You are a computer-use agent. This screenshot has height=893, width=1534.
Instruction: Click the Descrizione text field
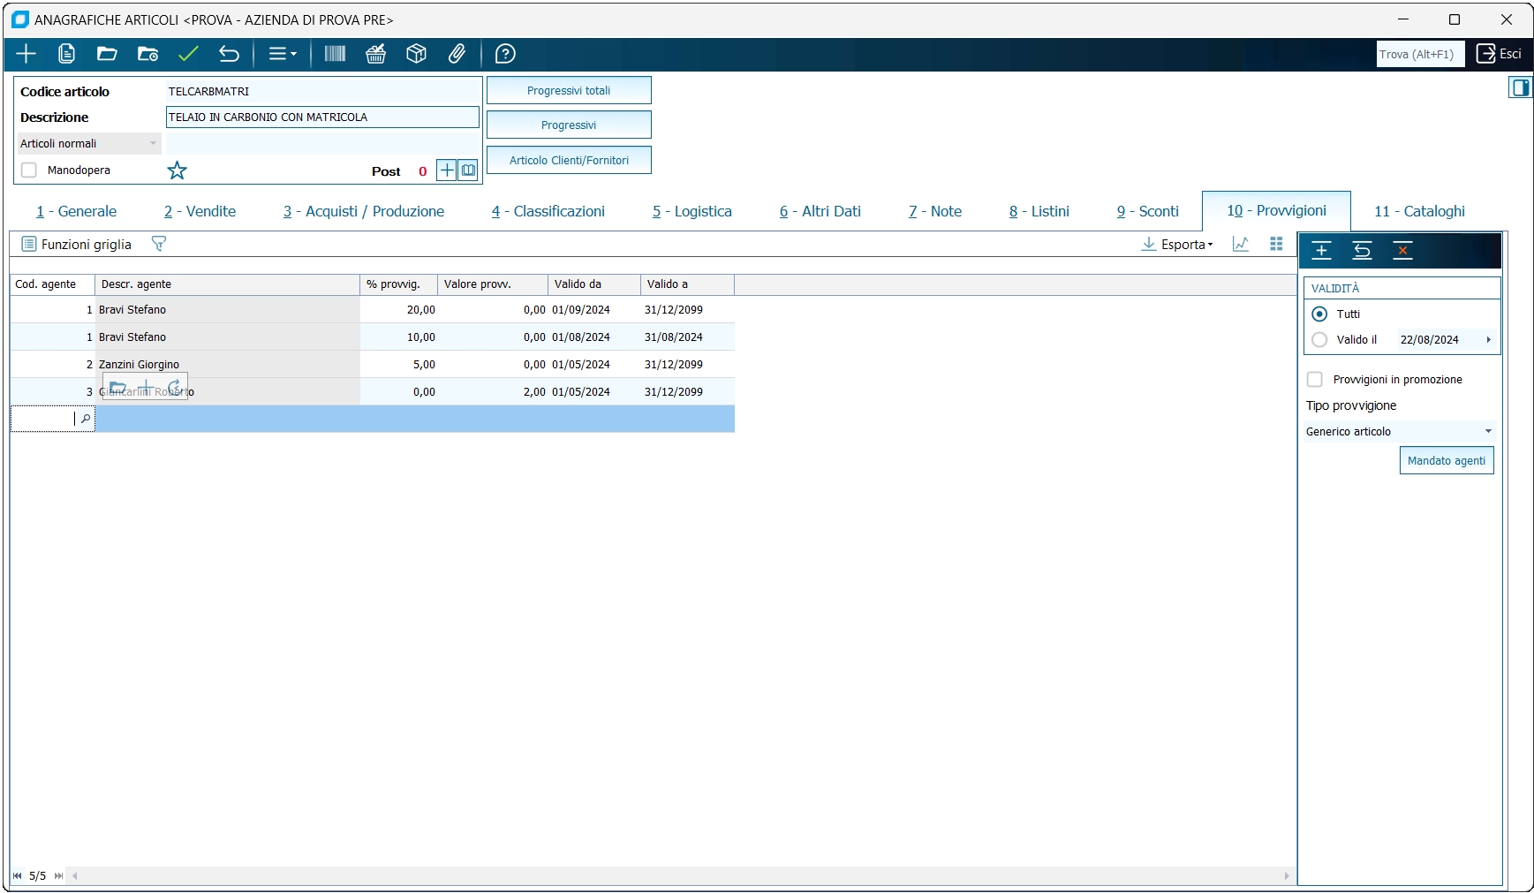tap(322, 117)
